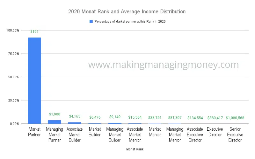255x159 pixels.
Task: Click the $380,417 data label
Action: (215, 118)
